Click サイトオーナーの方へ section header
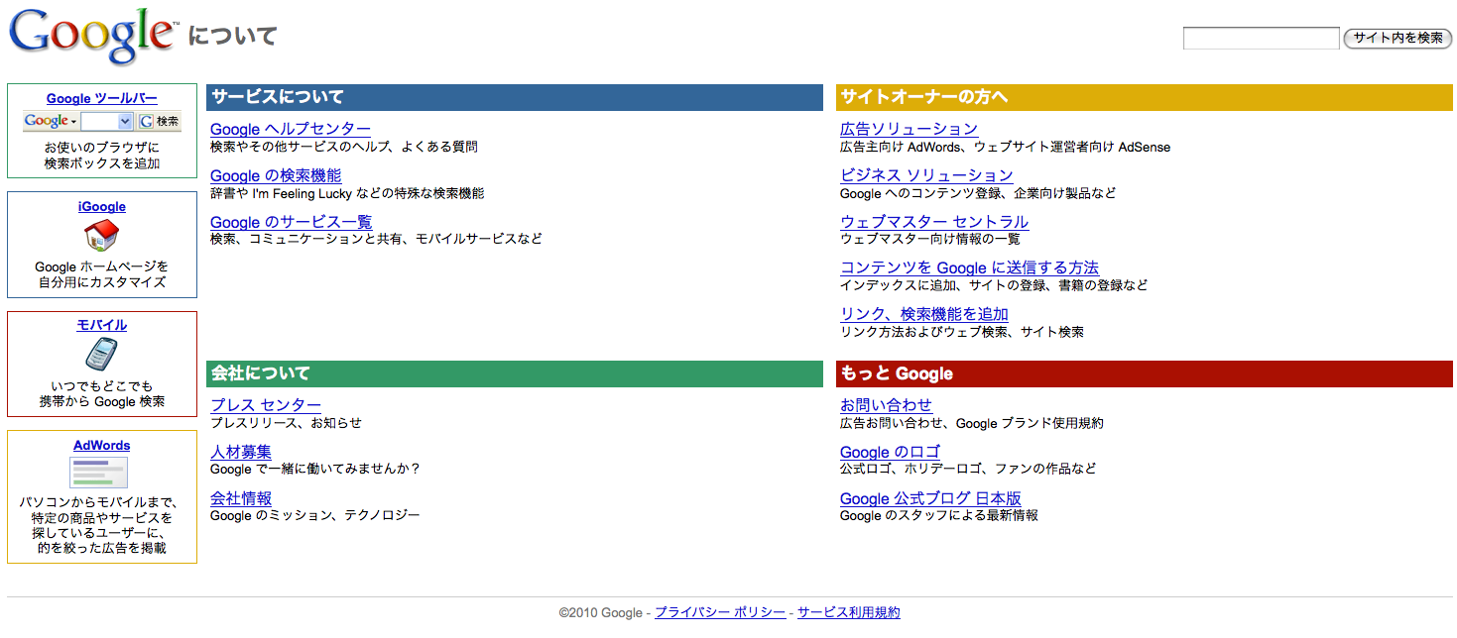Screen dimensions: 1457x638 [1145, 97]
